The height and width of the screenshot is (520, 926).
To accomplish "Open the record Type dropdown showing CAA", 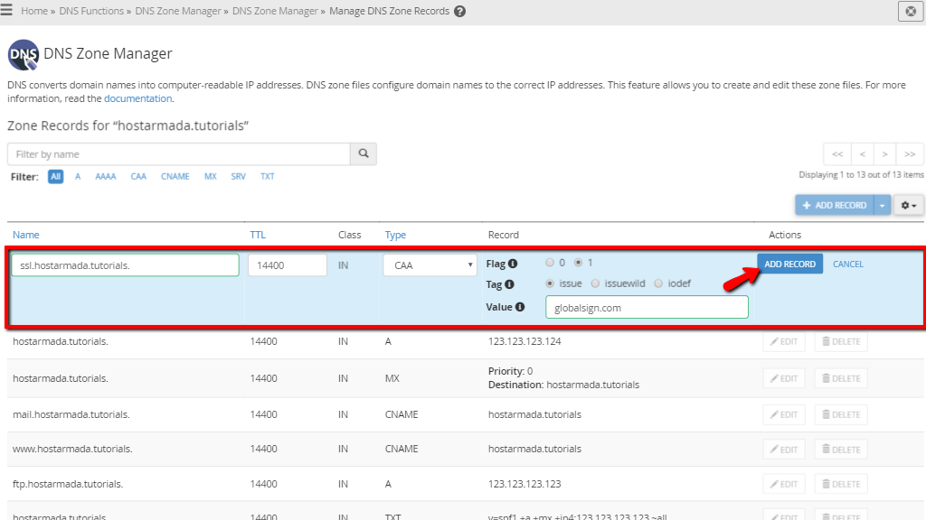I will tap(430, 265).
